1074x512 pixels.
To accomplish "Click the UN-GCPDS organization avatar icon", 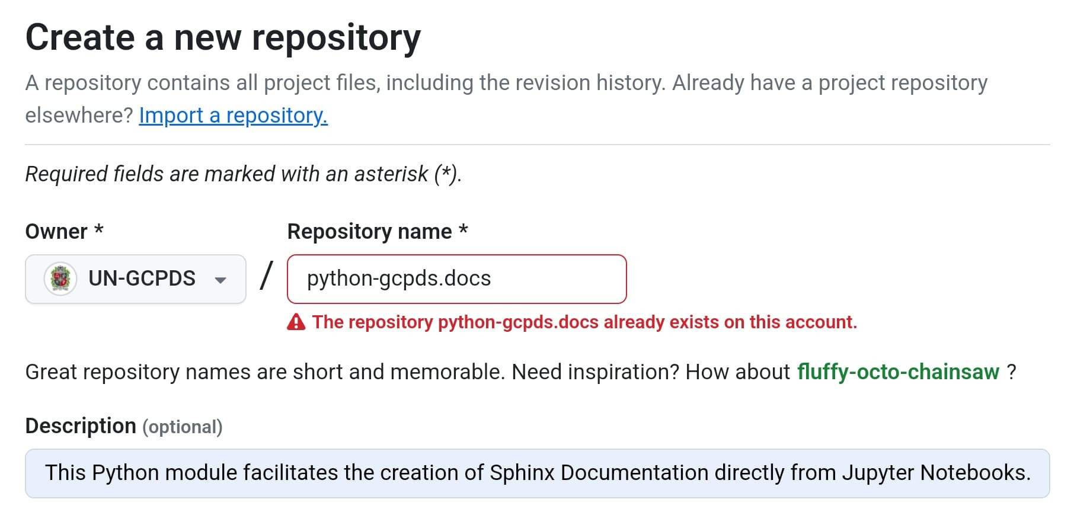I will point(60,279).
